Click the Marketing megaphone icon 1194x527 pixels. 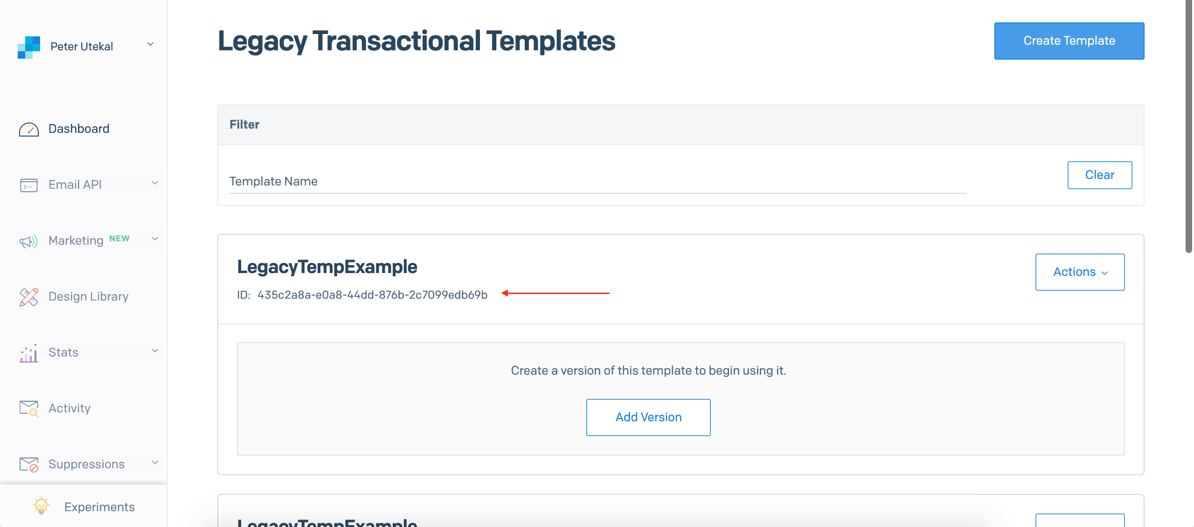click(x=28, y=241)
